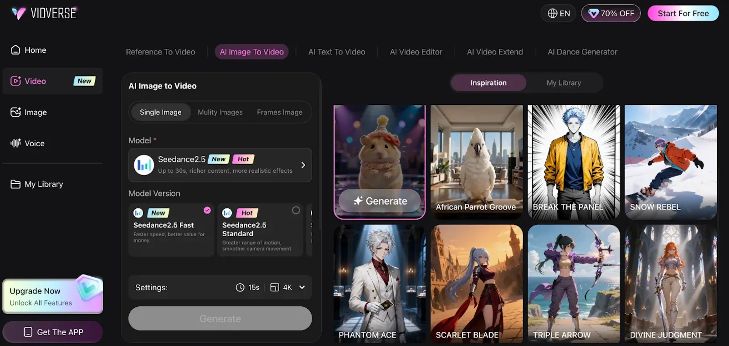The width and height of the screenshot is (729, 346).
Task: Show the Inspiration gallery
Action: tap(488, 83)
